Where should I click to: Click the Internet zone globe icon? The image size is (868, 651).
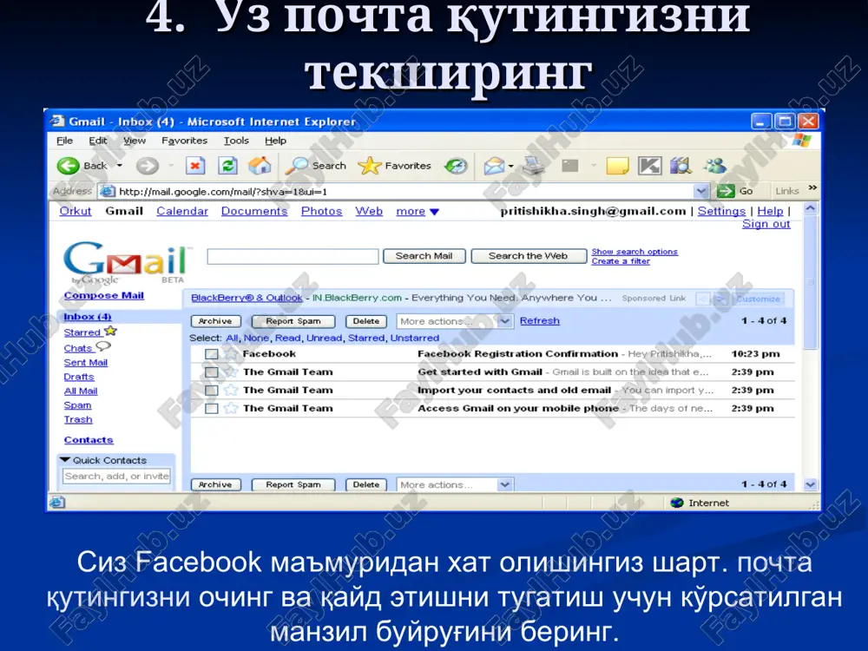click(676, 503)
